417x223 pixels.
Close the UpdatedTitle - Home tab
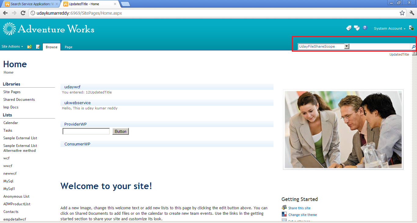pyautogui.click(x=115, y=4)
